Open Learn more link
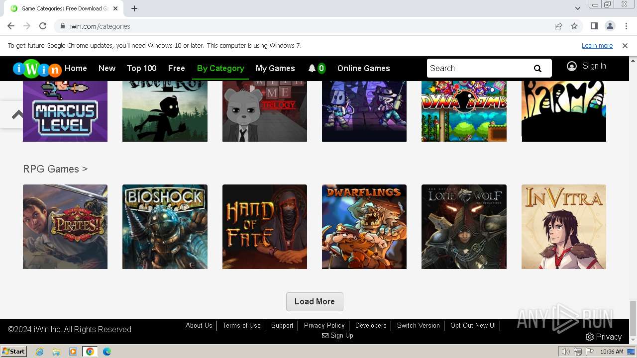 coord(597,46)
